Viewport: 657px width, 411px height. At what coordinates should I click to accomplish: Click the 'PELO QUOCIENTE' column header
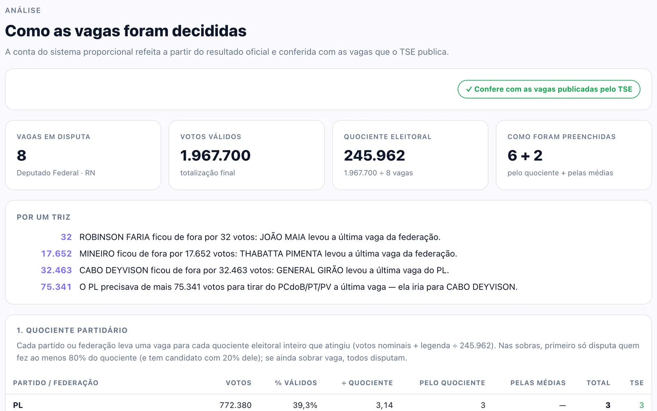tap(452, 383)
